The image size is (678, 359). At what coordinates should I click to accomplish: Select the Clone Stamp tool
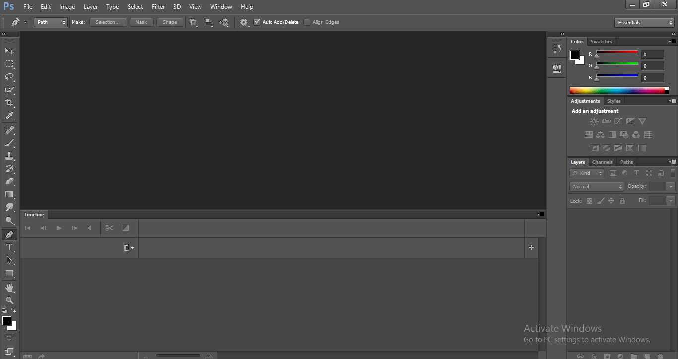[x=9, y=156]
